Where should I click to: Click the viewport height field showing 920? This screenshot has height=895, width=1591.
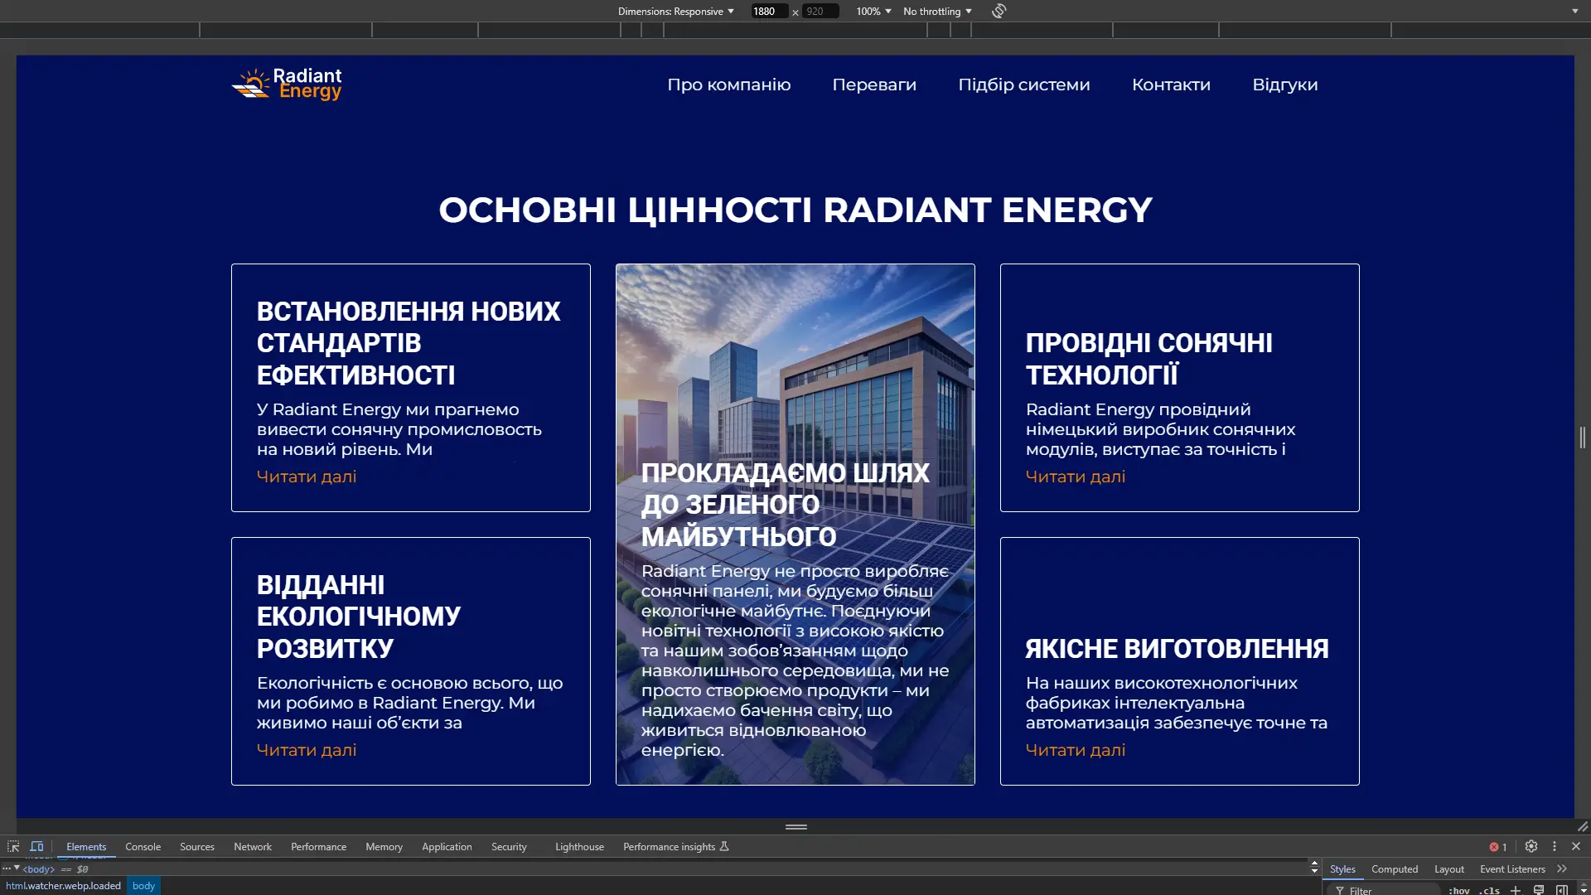820,11
